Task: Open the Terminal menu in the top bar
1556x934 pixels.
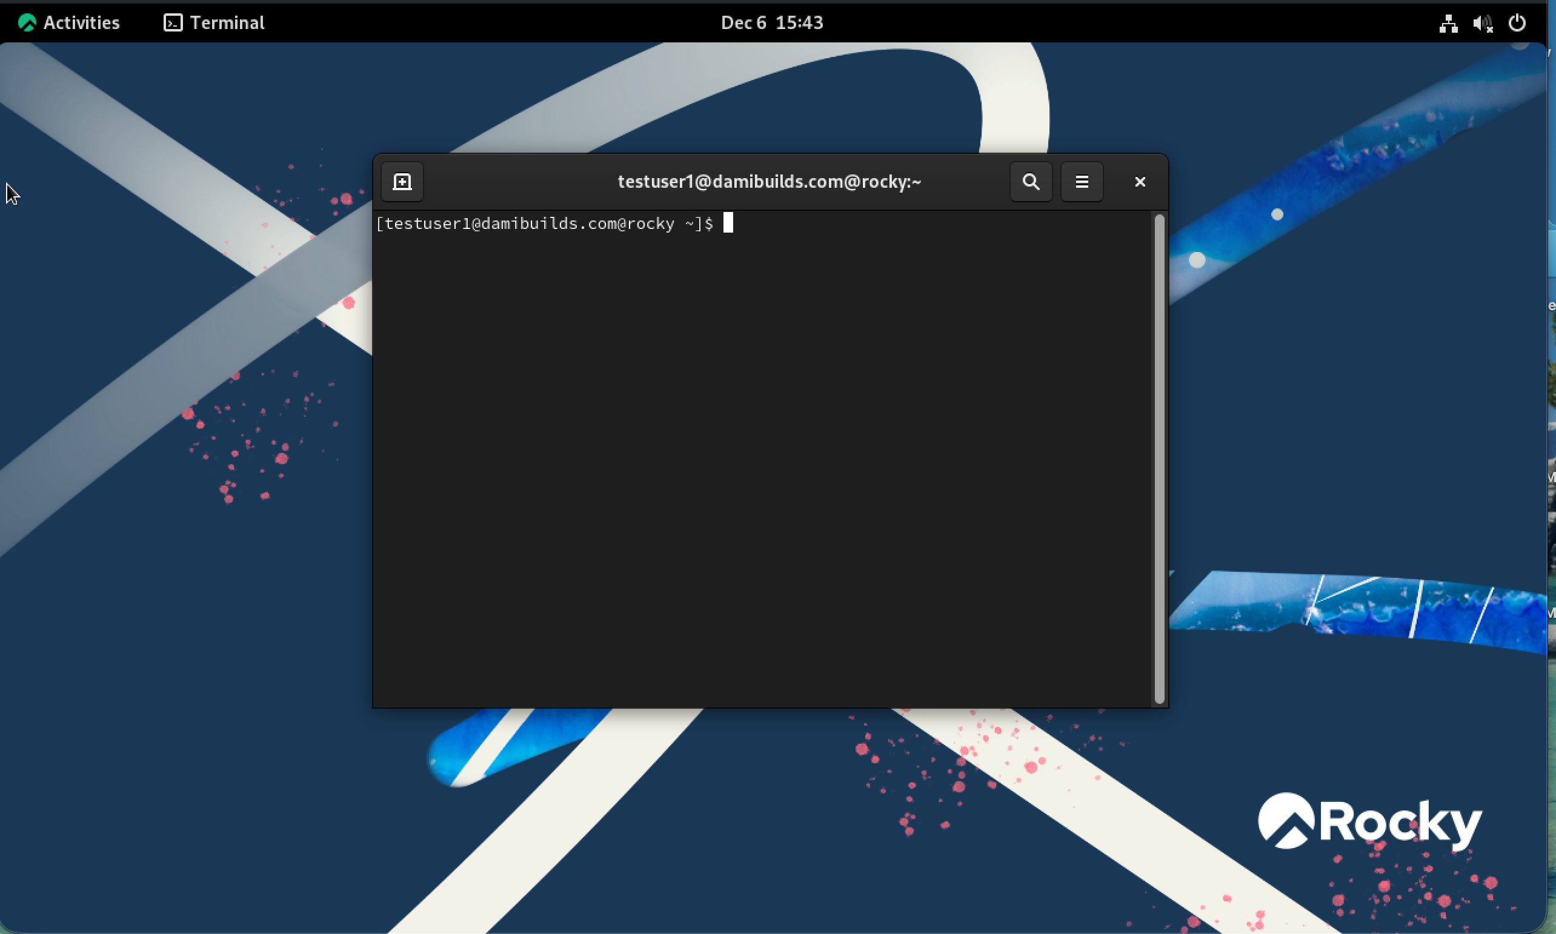Action: click(213, 22)
